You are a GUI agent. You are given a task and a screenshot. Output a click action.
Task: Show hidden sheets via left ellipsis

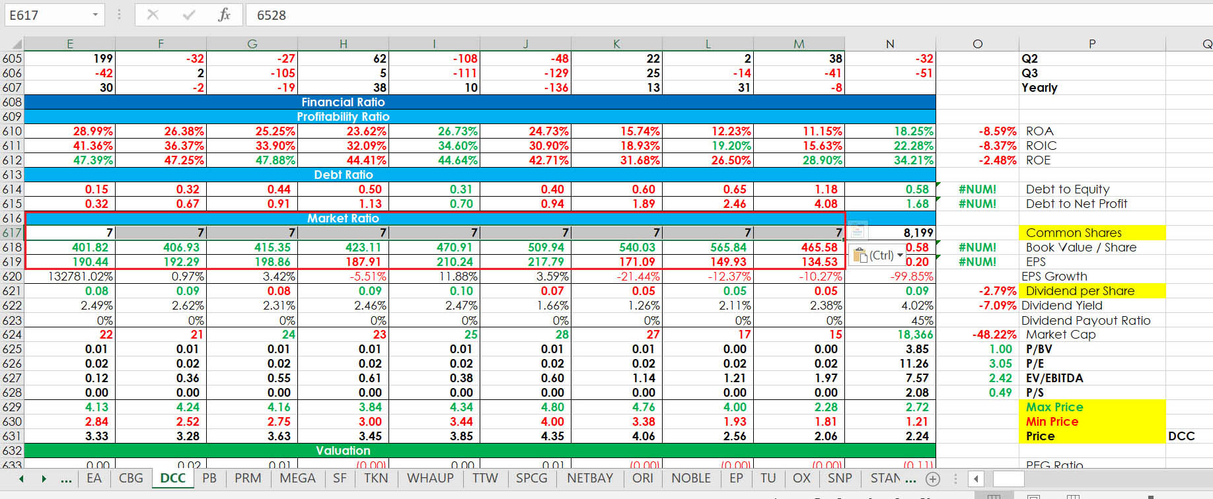(x=66, y=479)
